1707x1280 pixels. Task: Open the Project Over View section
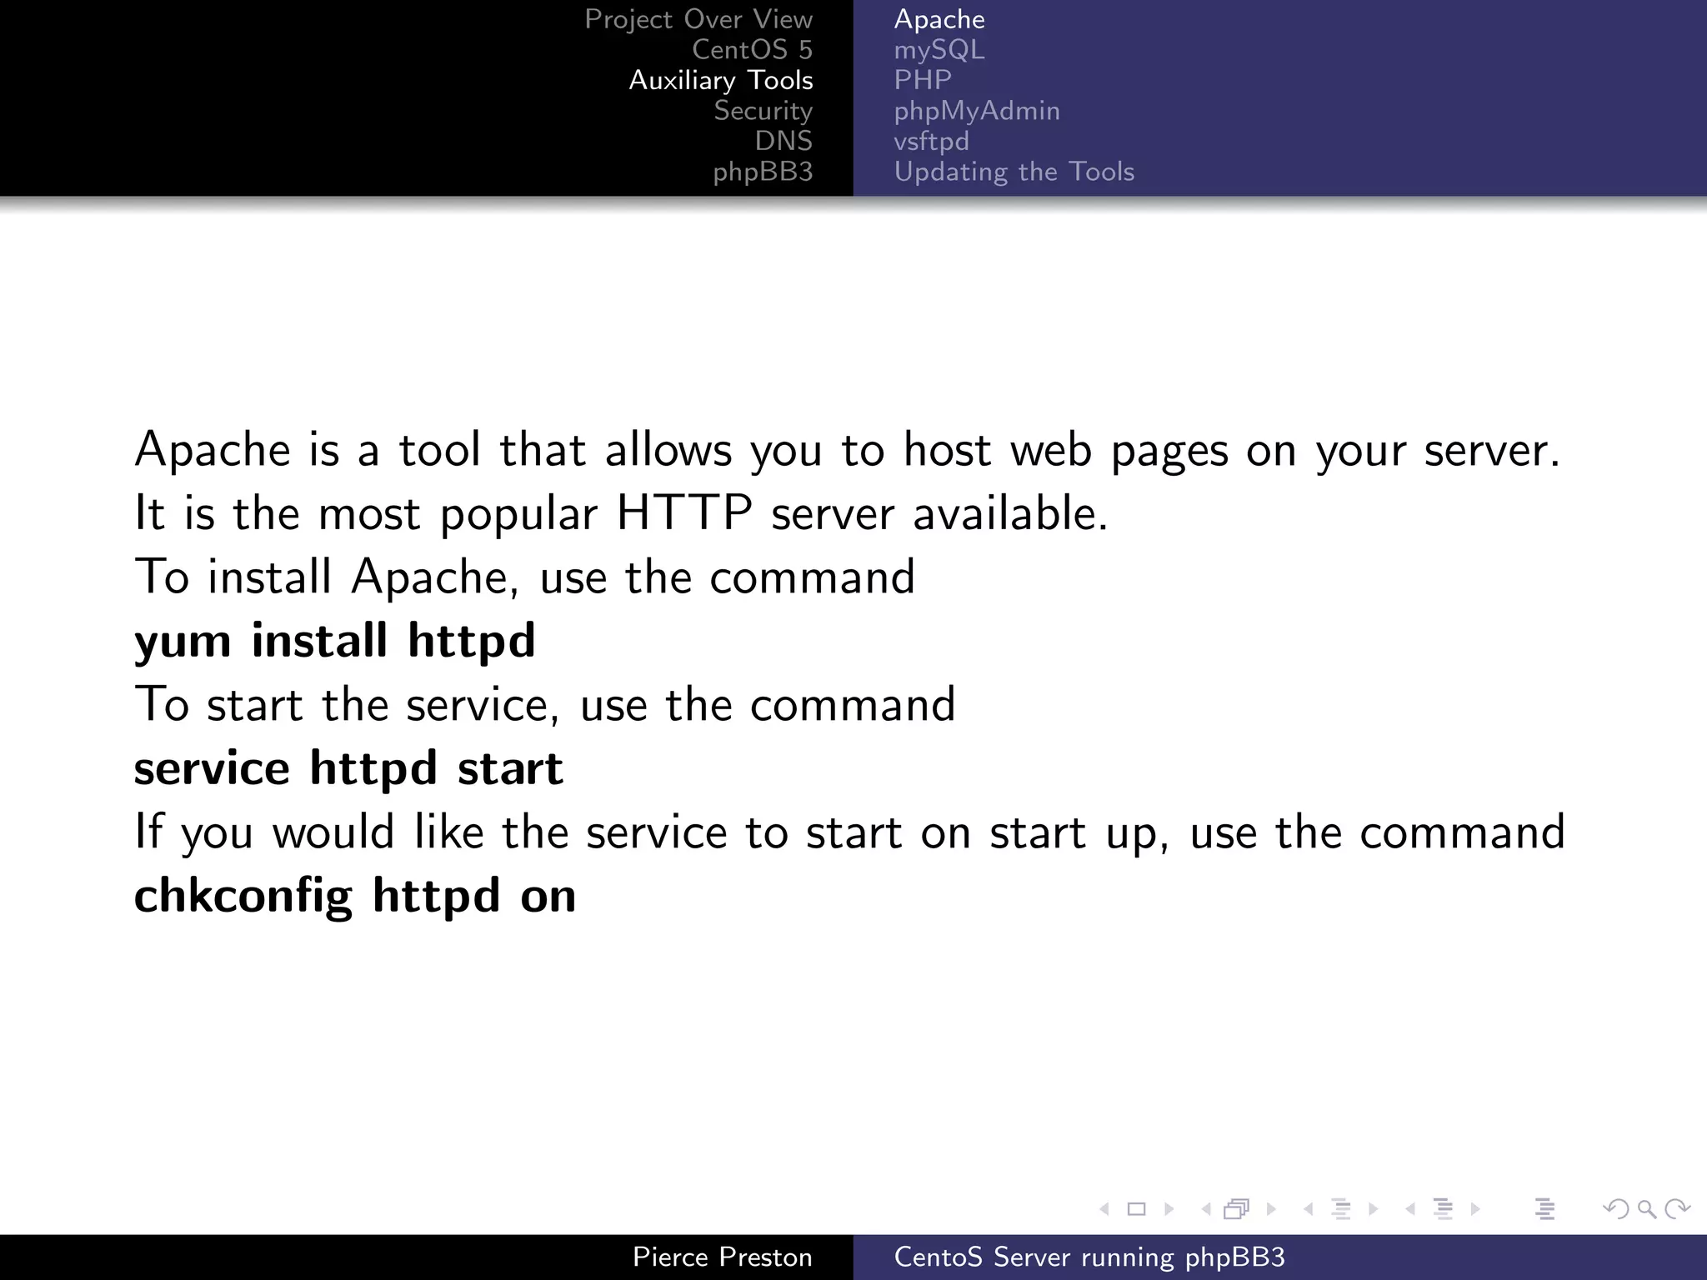pos(698,19)
